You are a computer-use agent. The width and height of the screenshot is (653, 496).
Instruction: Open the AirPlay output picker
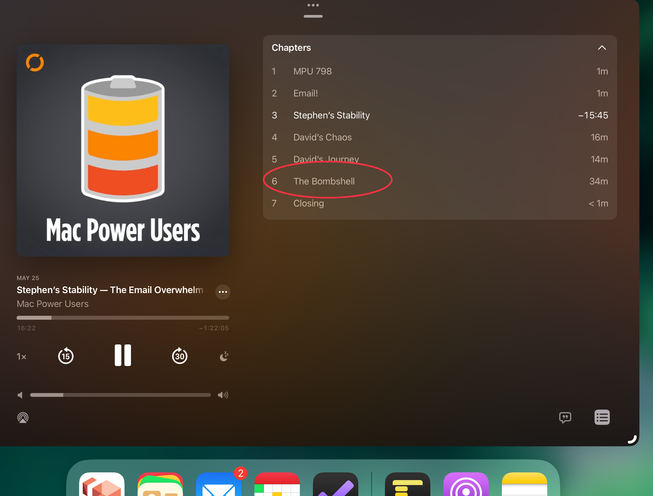pos(23,417)
